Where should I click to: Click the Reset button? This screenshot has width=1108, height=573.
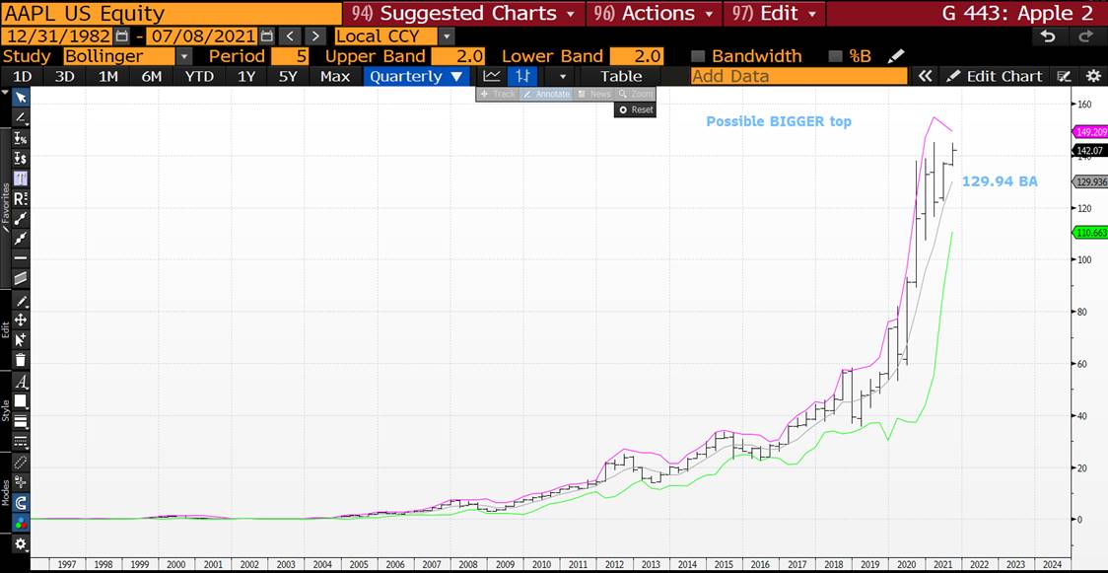pyautogui.click(x=635, y=109)
